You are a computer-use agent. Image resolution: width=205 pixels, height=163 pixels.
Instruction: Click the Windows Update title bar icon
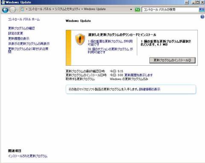tap(3, 2)
